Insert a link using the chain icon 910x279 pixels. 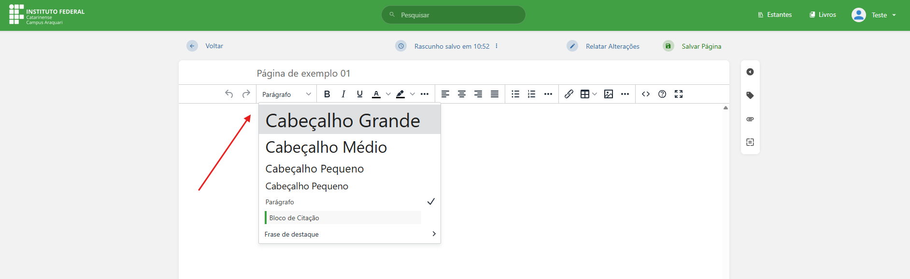569,94
